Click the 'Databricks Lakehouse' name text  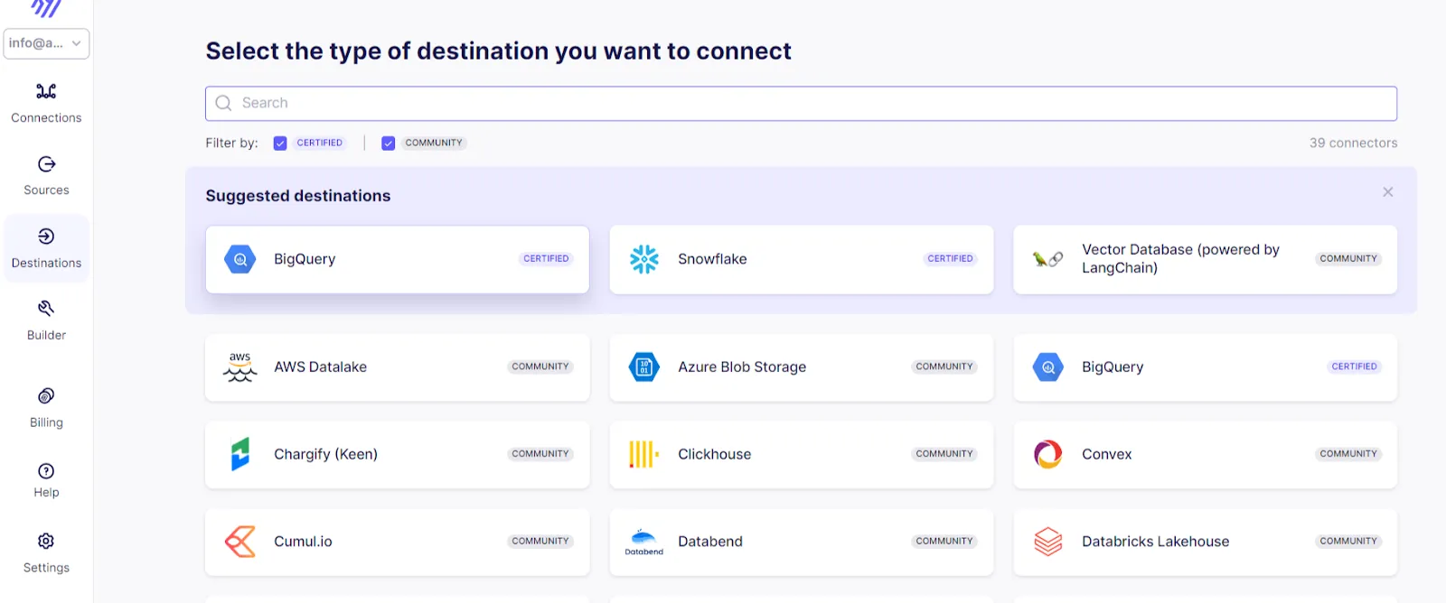pyautogui.click(x=1156, y=542)
